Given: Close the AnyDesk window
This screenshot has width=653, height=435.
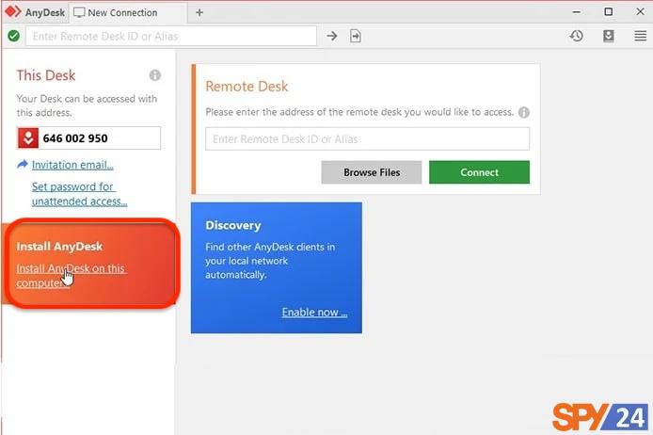Looking at the screenshot, I should (x=641, y=11).
